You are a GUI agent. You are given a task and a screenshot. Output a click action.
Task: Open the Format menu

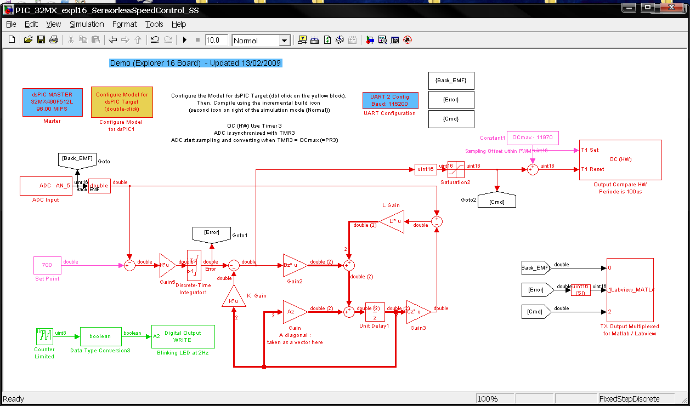125,24
